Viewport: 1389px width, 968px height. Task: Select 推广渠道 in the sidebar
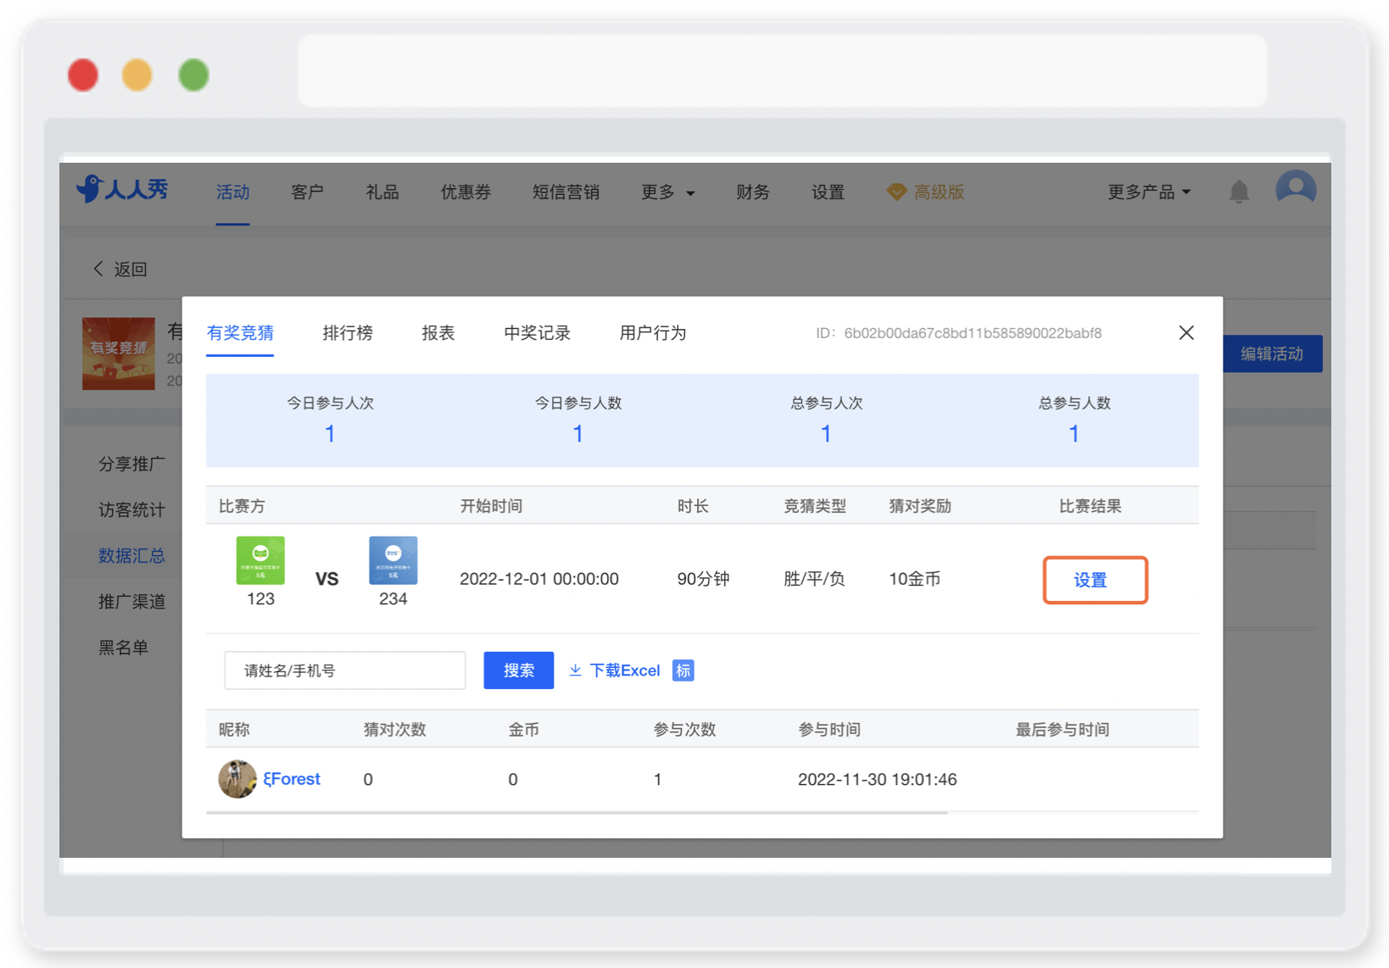[x=131, y=601]
